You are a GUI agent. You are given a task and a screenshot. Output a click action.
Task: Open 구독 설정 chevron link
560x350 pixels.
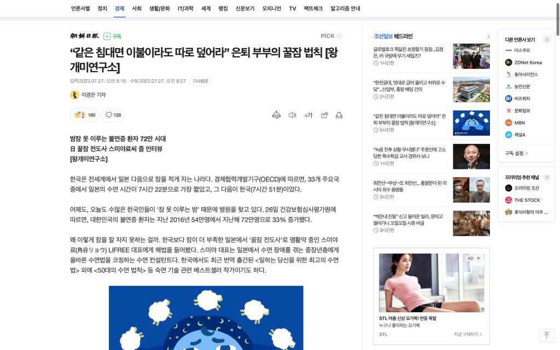516,153
